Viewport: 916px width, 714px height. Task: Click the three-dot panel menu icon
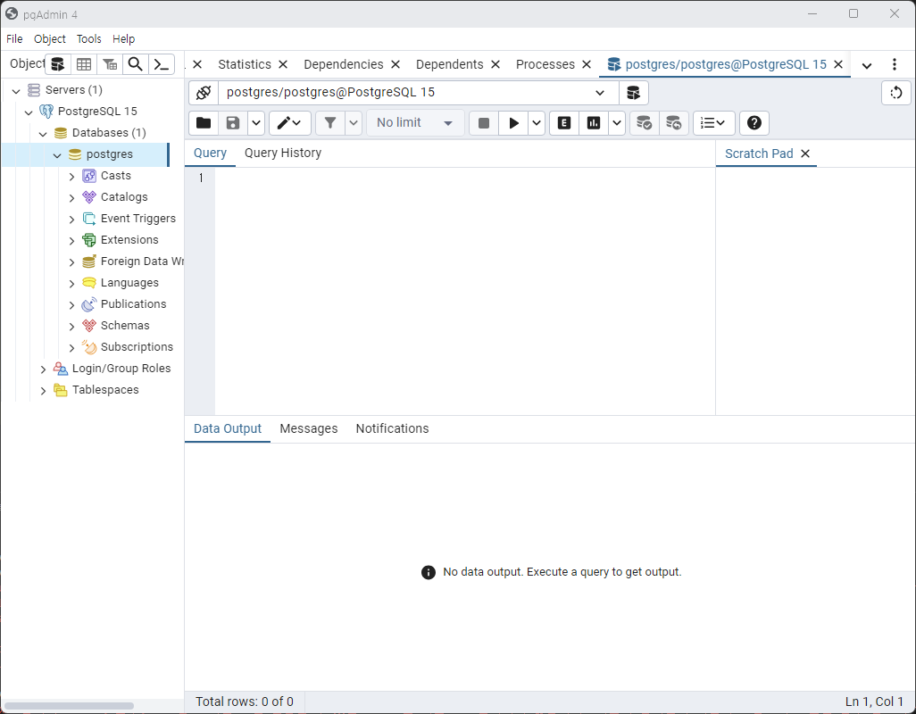point(895,64)
